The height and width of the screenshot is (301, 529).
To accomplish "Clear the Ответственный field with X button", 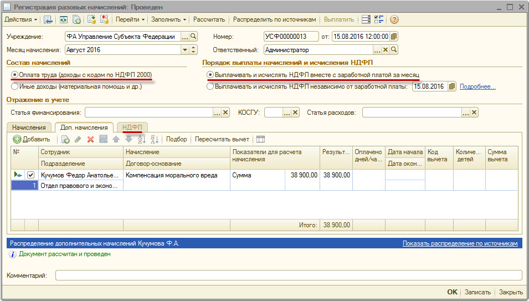I will 385,49.
